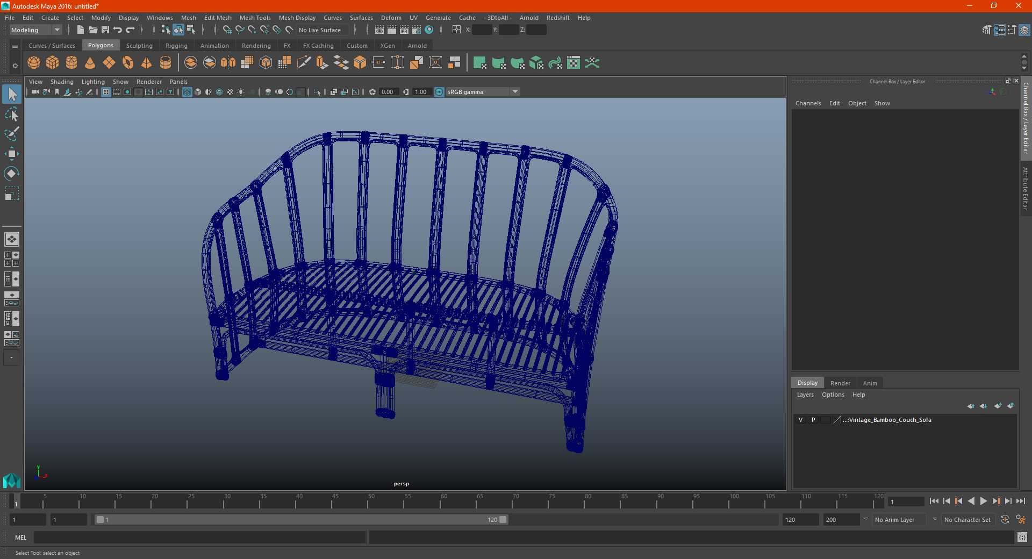
Task: Click the playback range slider bar
Action: [x=300, y=520]
